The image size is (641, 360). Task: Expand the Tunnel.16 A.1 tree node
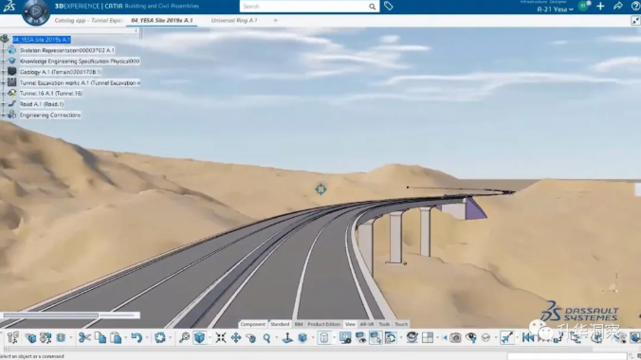(x=3, y=94)
